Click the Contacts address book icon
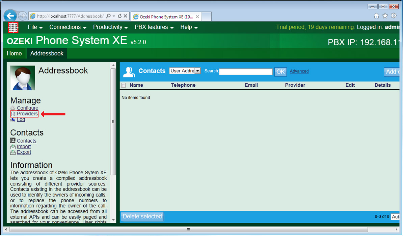 (13, 141)
